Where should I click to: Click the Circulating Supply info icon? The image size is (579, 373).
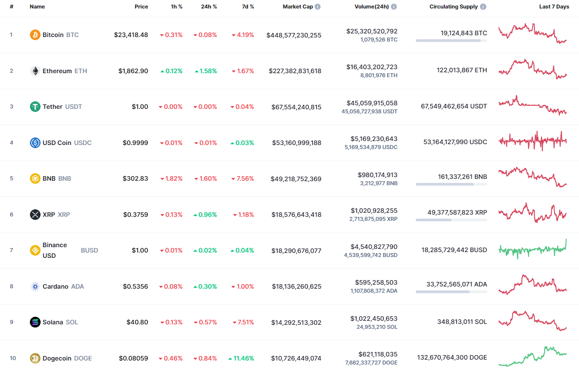pos(484,6)
